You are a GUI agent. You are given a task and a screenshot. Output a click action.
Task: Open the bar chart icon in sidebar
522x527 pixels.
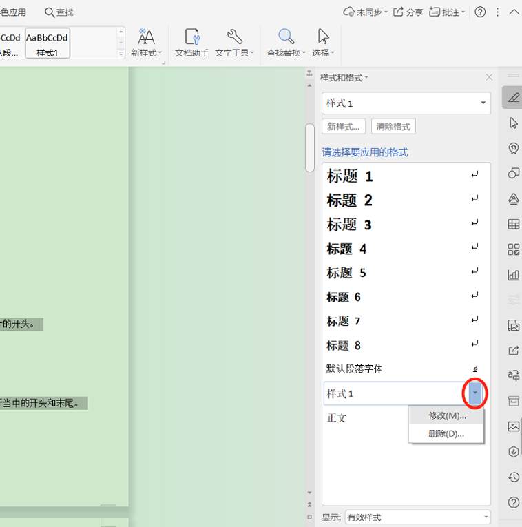click(x=513, y=275)
